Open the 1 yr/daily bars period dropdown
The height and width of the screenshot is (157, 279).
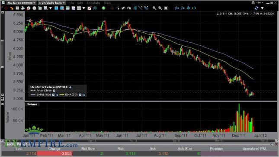coord(52,3)
